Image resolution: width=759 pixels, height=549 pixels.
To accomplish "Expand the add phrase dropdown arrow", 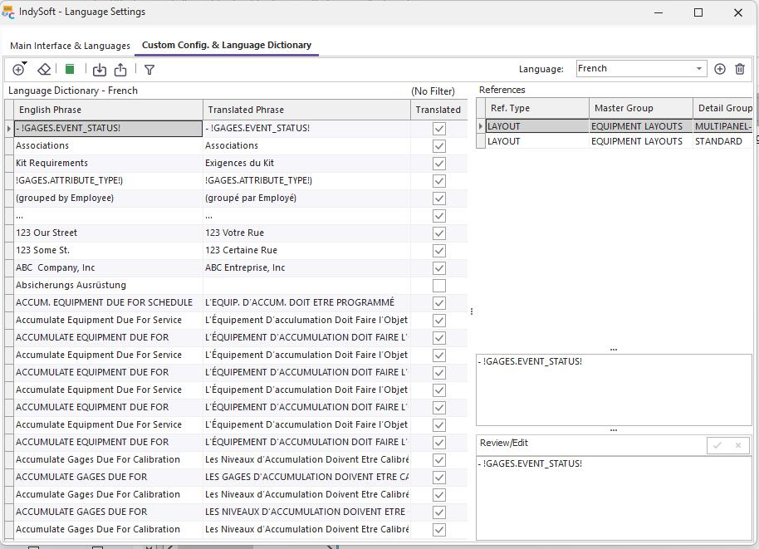I will click(x=26, y=64).
